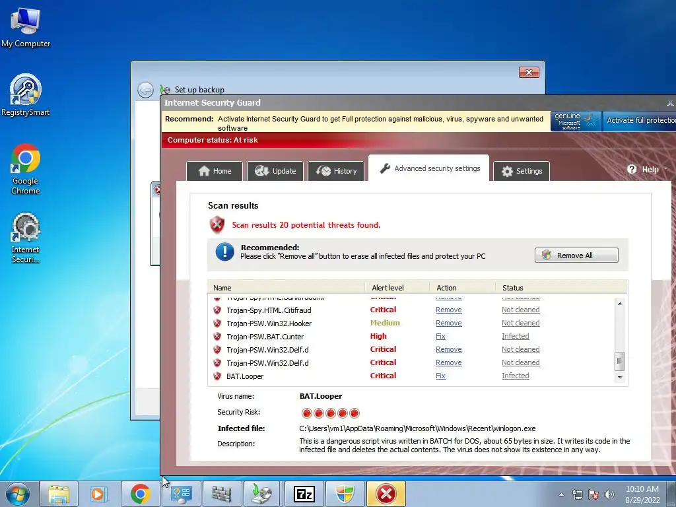The height and width of the screenshot is (507, 676).
Task: Click the Action column header
Action: [463, 288]
